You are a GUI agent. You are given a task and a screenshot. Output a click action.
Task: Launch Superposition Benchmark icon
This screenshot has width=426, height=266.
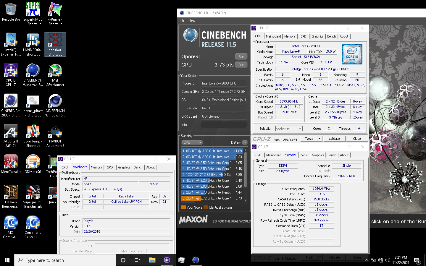click(33, 197)
